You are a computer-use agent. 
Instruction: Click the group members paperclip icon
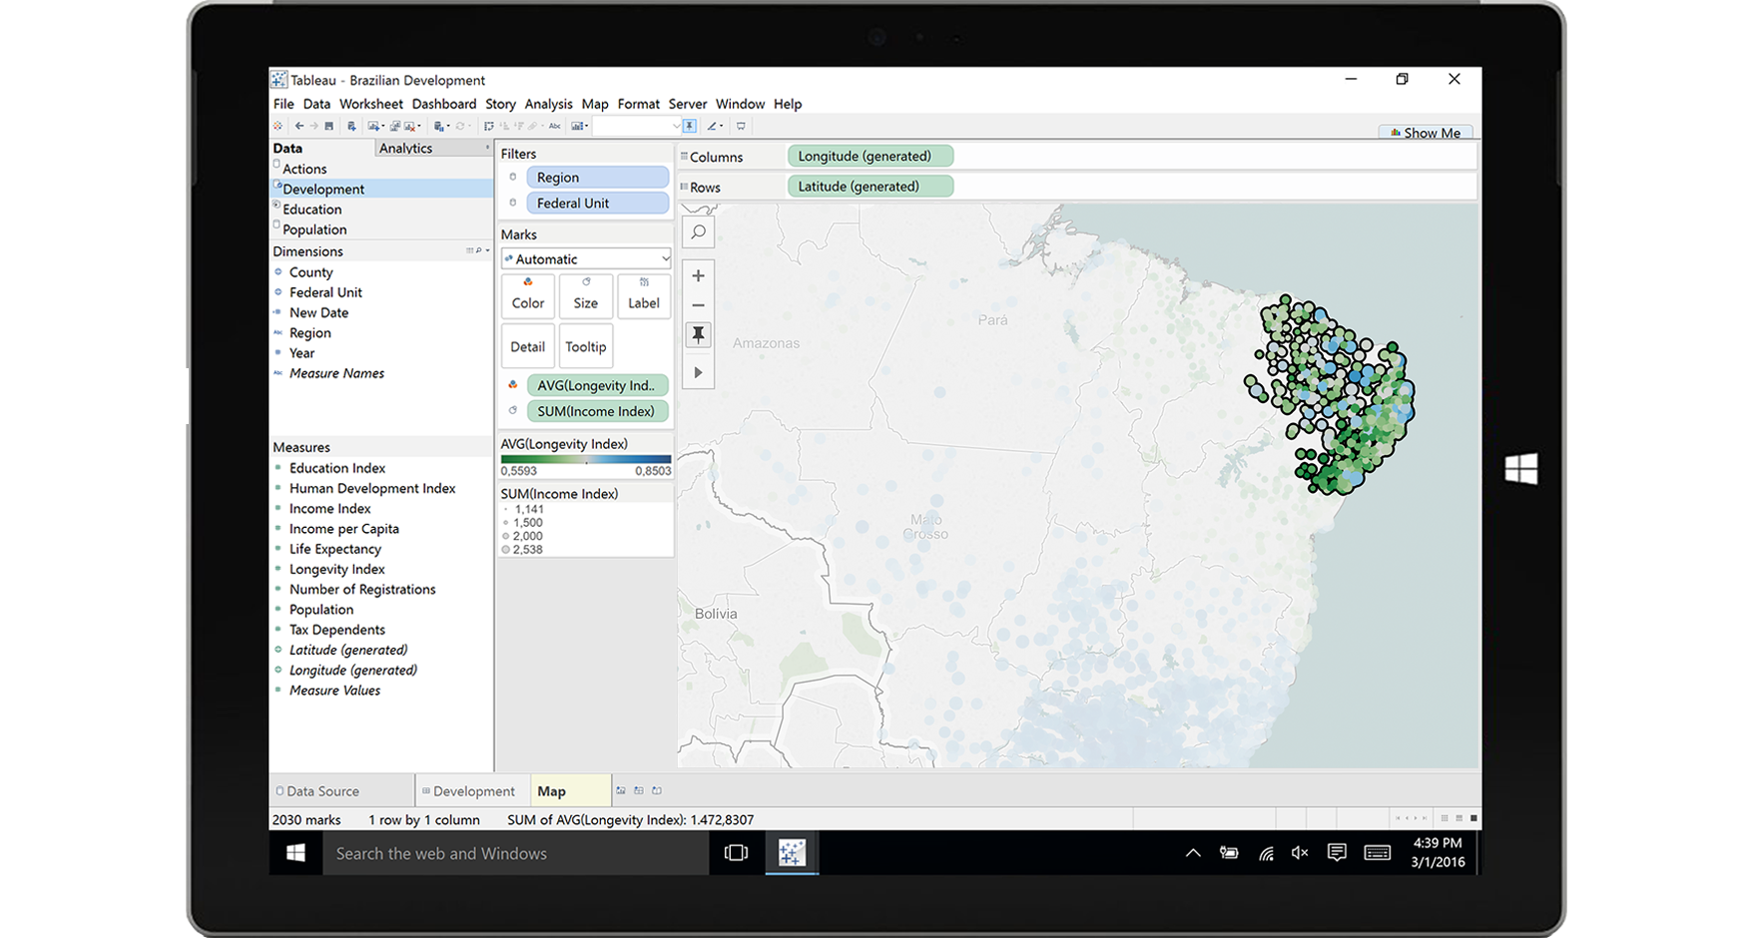coord(532,126)
